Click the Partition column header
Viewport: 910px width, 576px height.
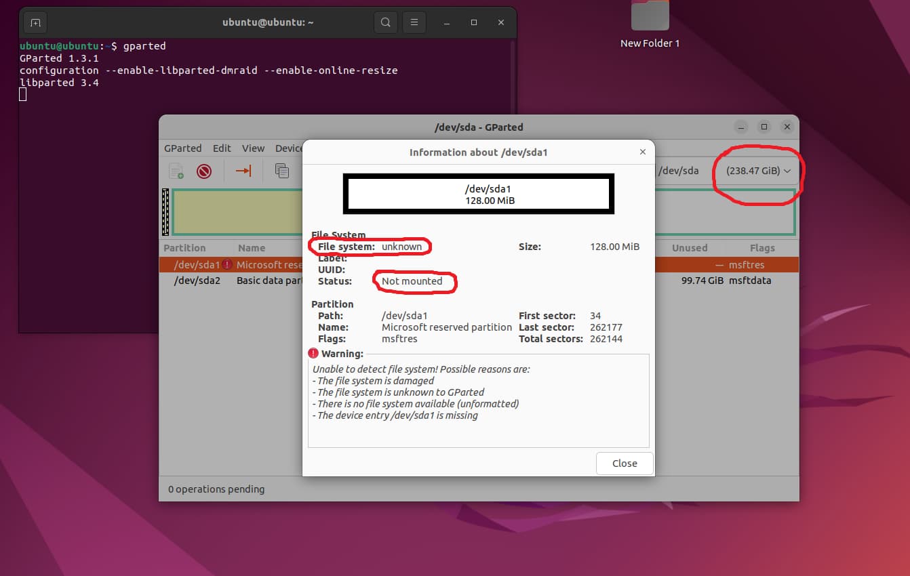pos(184,248)
